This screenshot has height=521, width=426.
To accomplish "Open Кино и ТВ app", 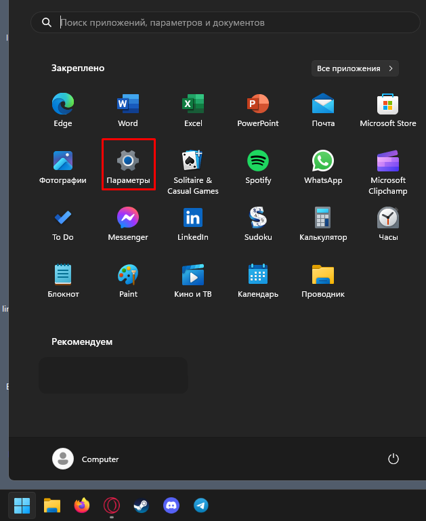I will (x=193, y=281).
